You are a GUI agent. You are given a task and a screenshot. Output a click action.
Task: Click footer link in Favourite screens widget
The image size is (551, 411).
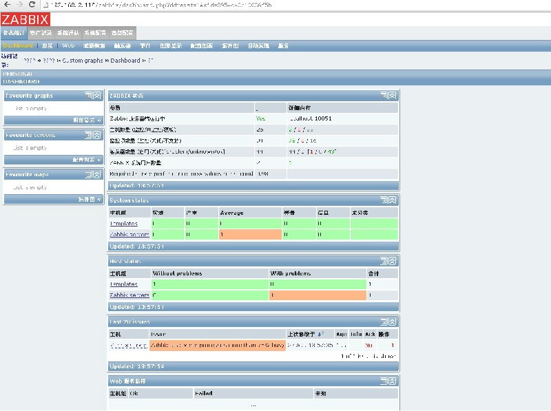click(x=87, y=160)
